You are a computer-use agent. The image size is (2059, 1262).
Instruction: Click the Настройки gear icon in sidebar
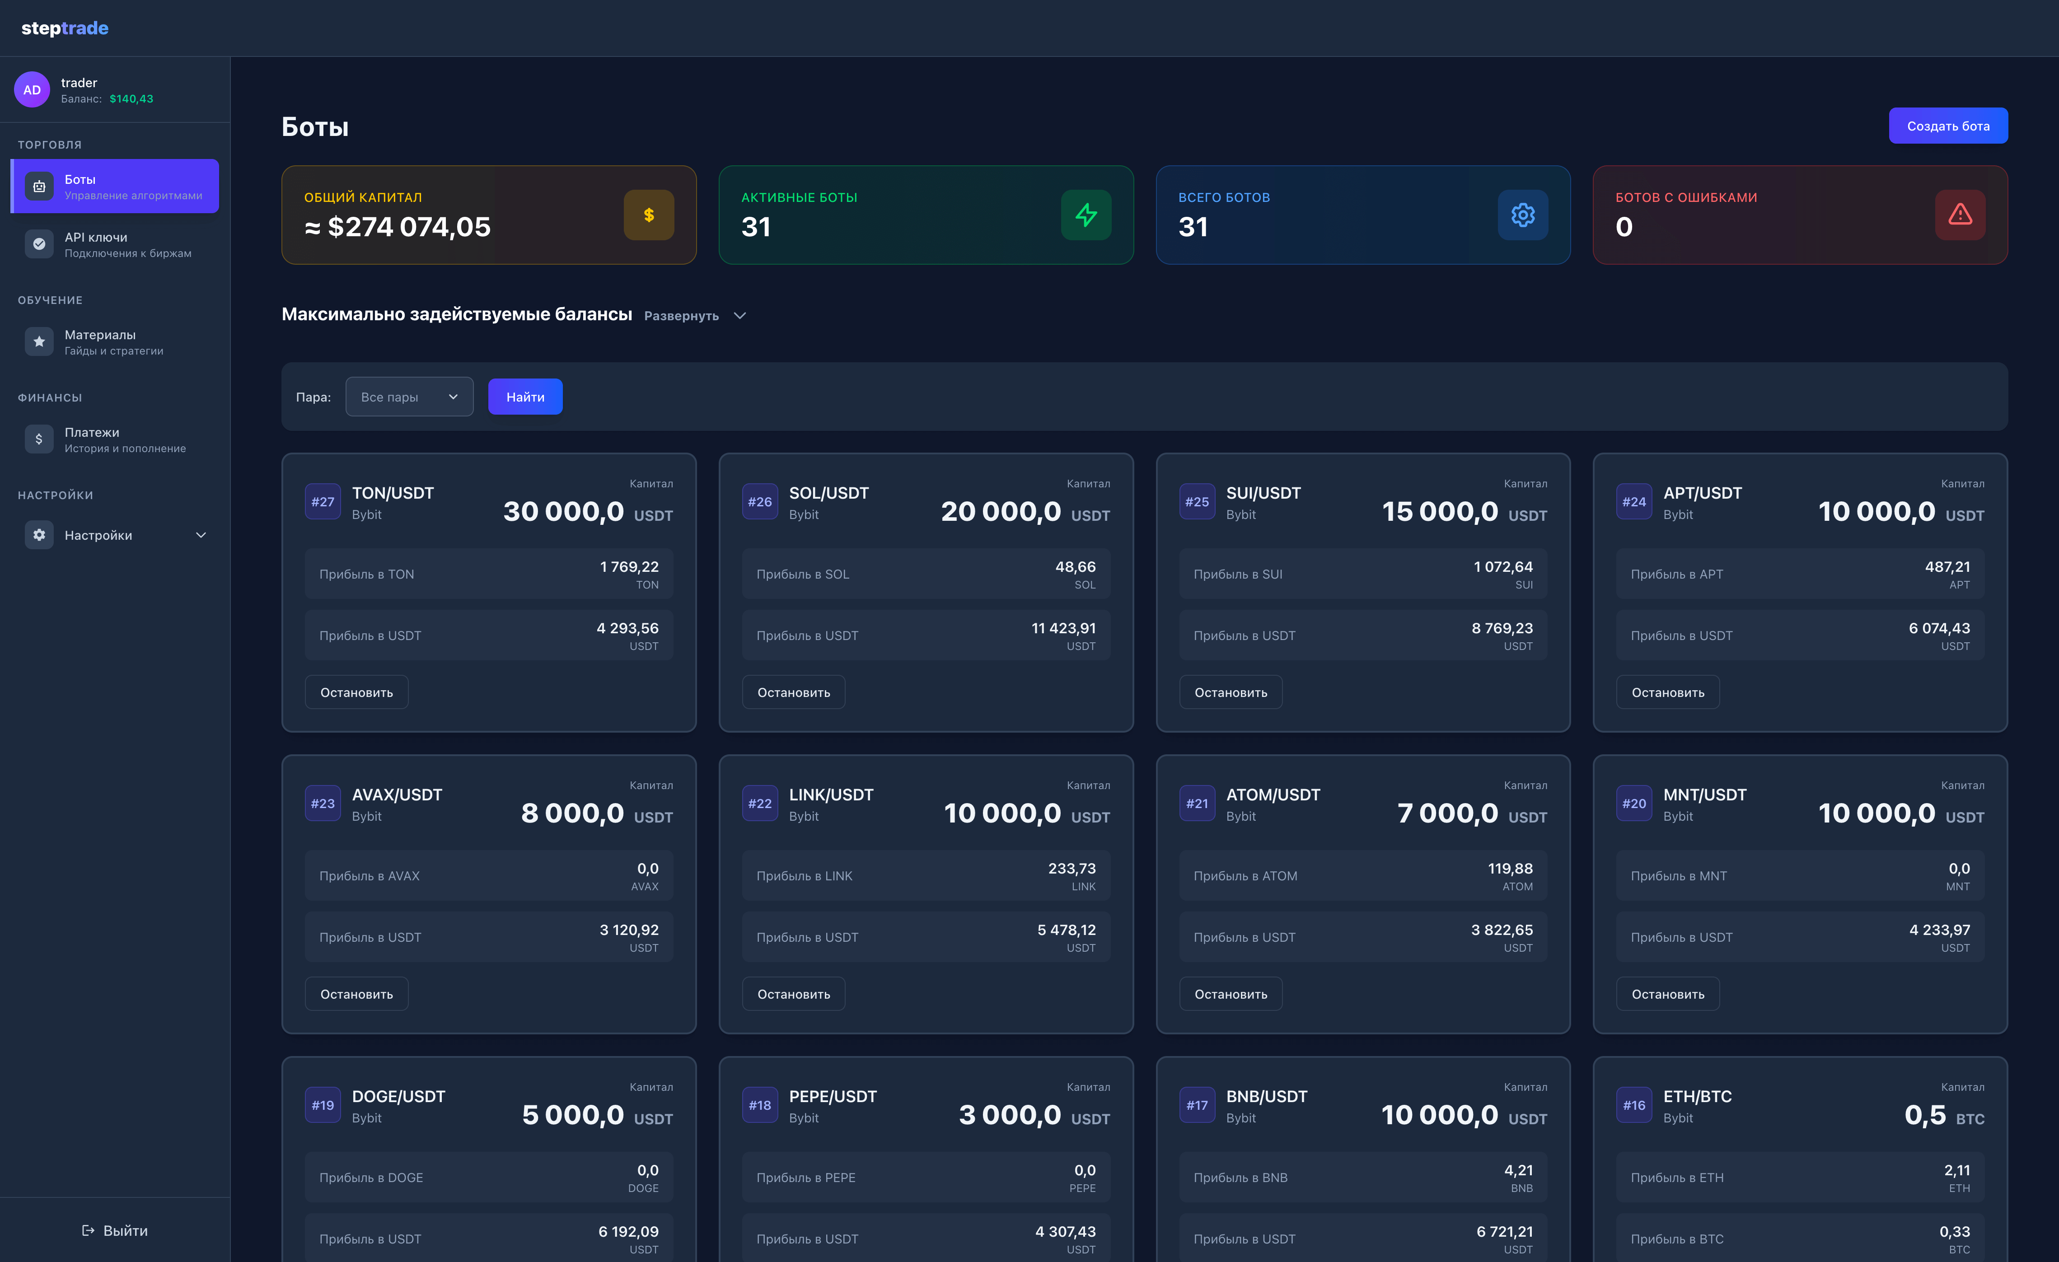39,535
